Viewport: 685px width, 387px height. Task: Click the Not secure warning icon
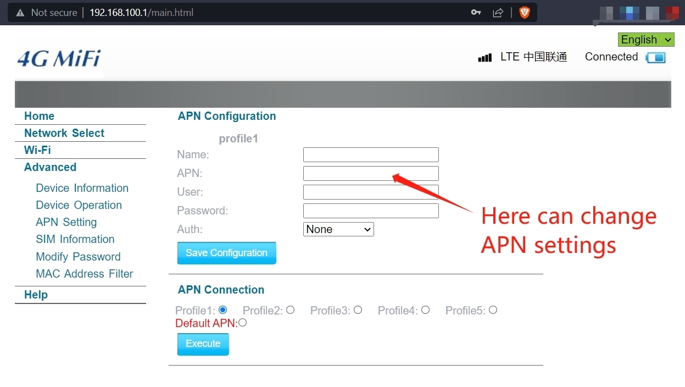20,13
